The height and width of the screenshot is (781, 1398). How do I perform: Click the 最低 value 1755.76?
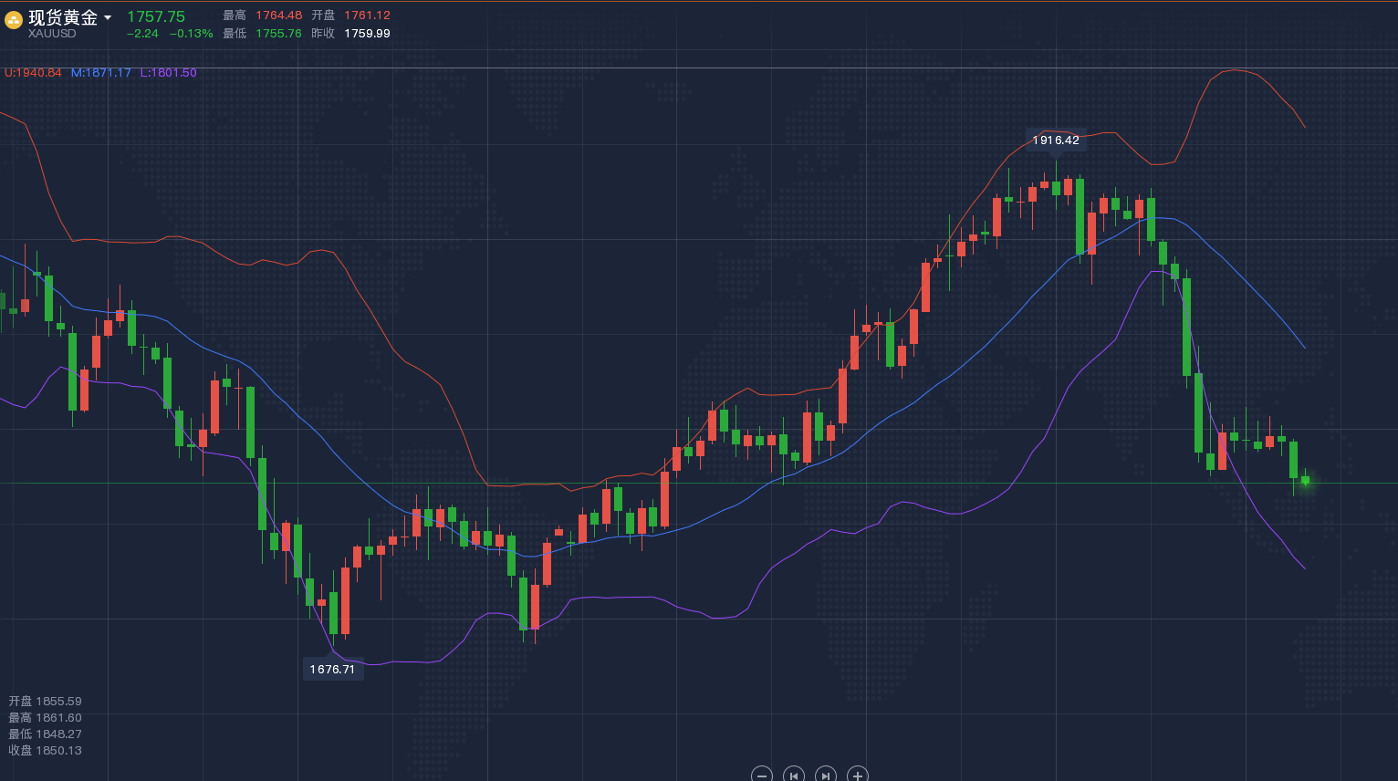point(278,34)
